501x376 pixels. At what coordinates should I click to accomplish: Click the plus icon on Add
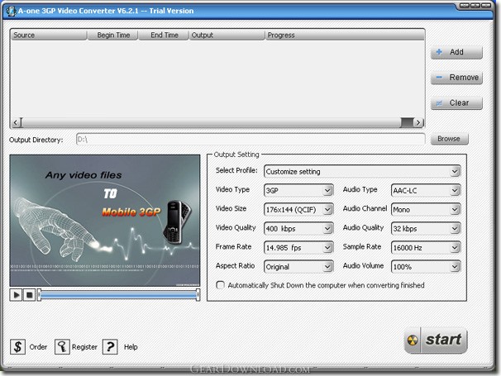[439, 52]
